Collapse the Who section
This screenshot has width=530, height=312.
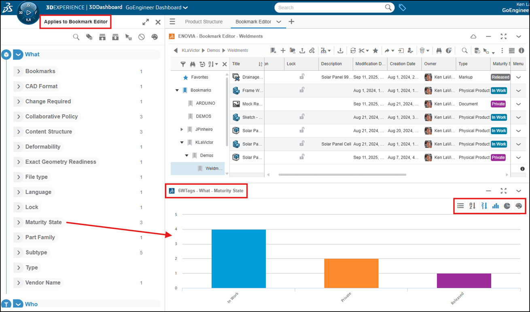click(18, 304)
